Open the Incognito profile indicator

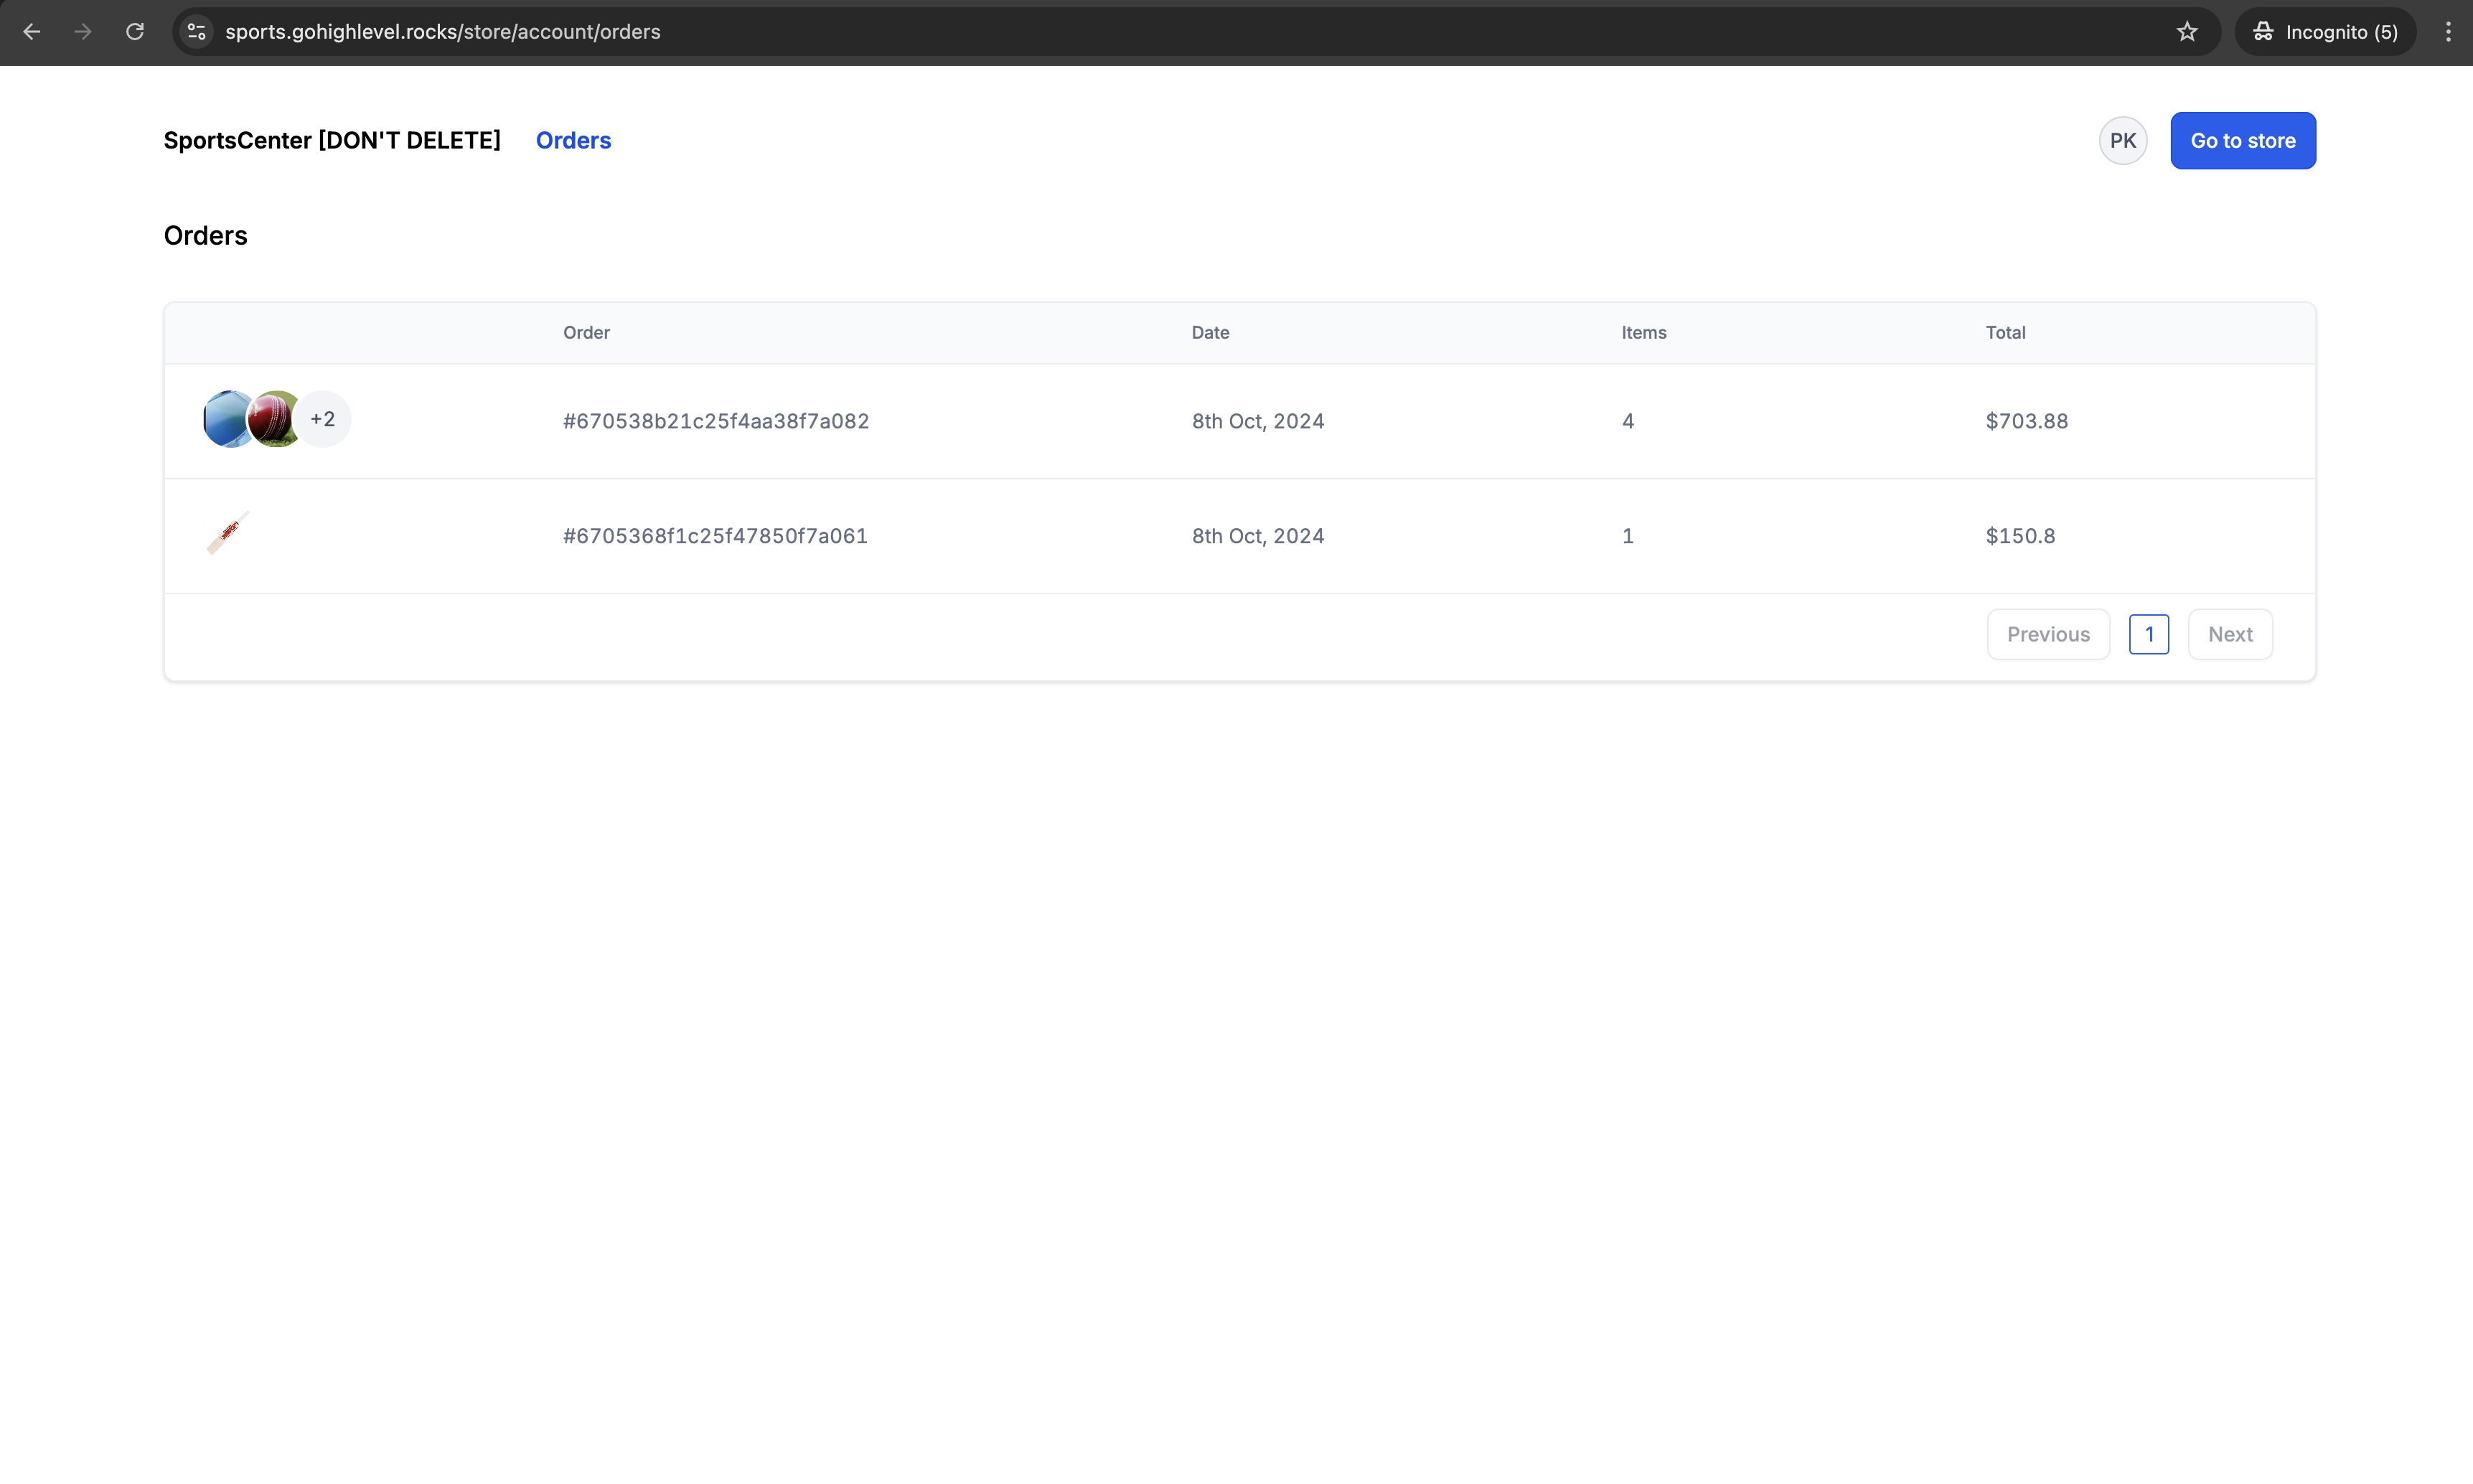pos(2325,32)
